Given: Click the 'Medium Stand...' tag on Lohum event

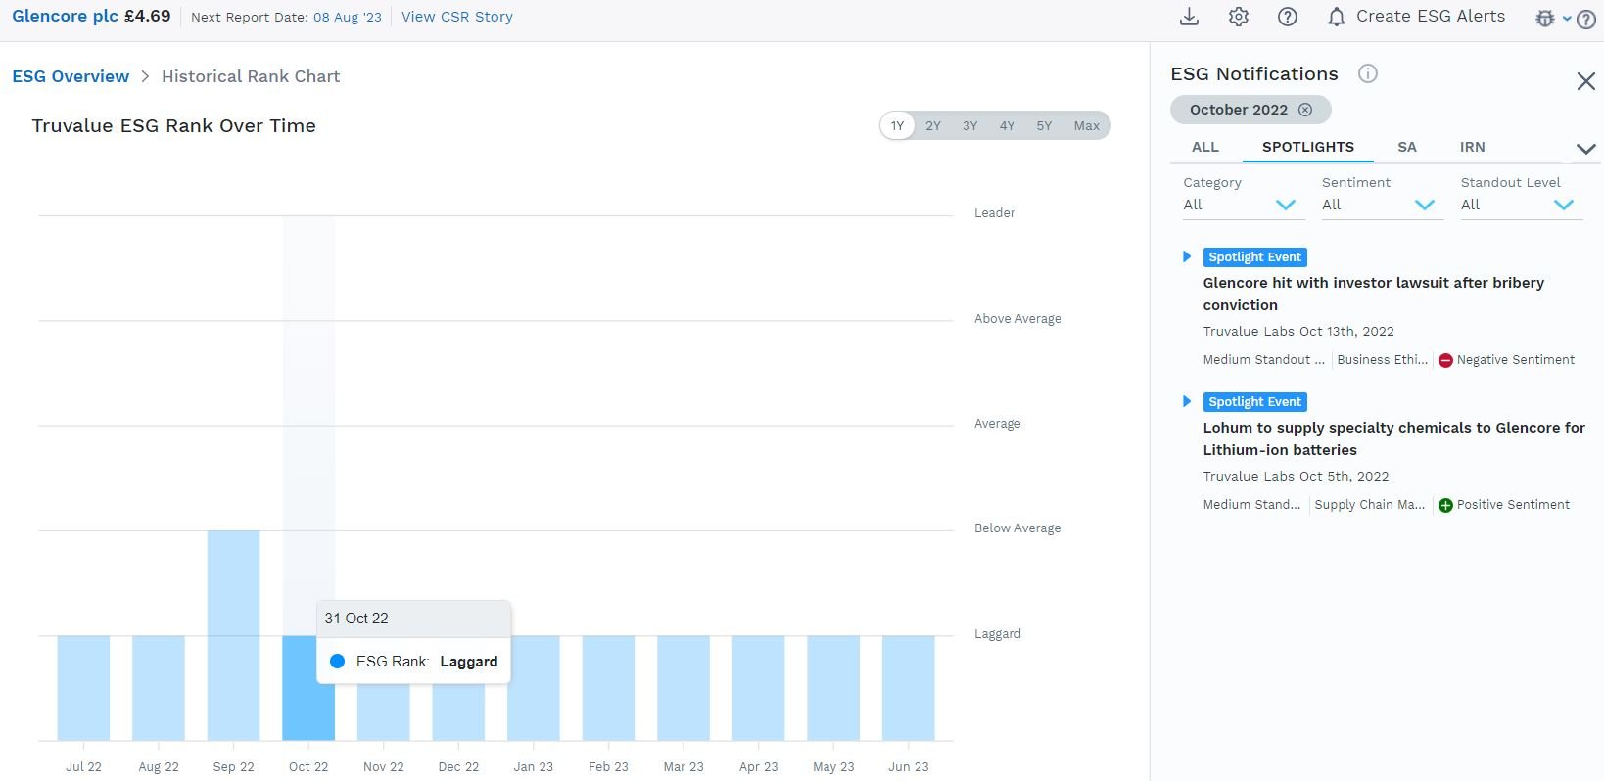Looking at the screenshot, I should pyautogui.click(x=1251, y=505).
